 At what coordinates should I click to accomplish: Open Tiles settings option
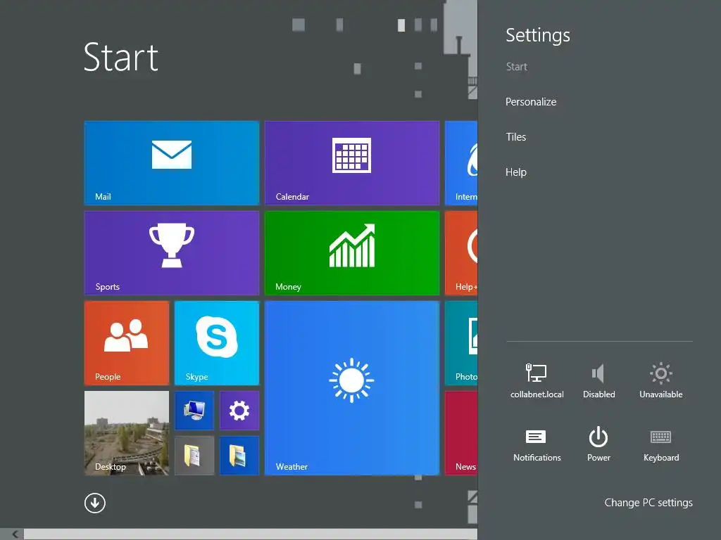point(515,137)
